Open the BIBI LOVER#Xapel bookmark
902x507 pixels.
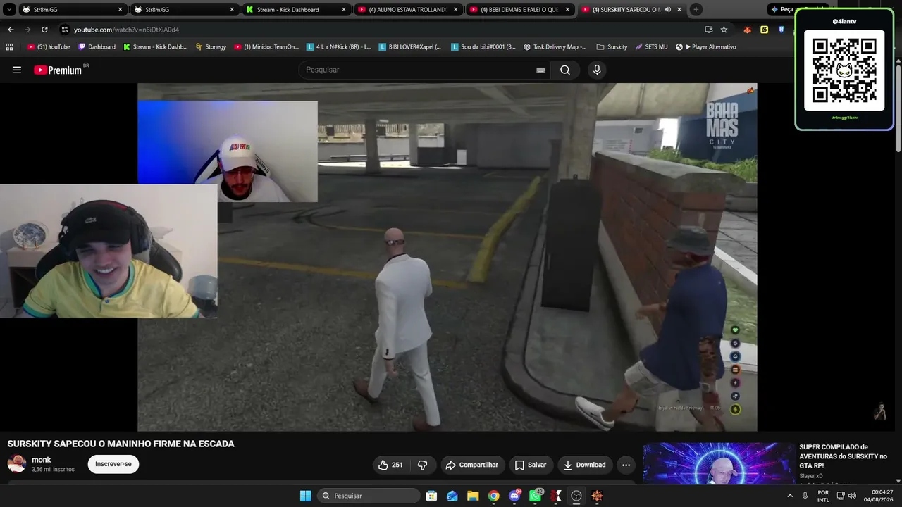409,46
